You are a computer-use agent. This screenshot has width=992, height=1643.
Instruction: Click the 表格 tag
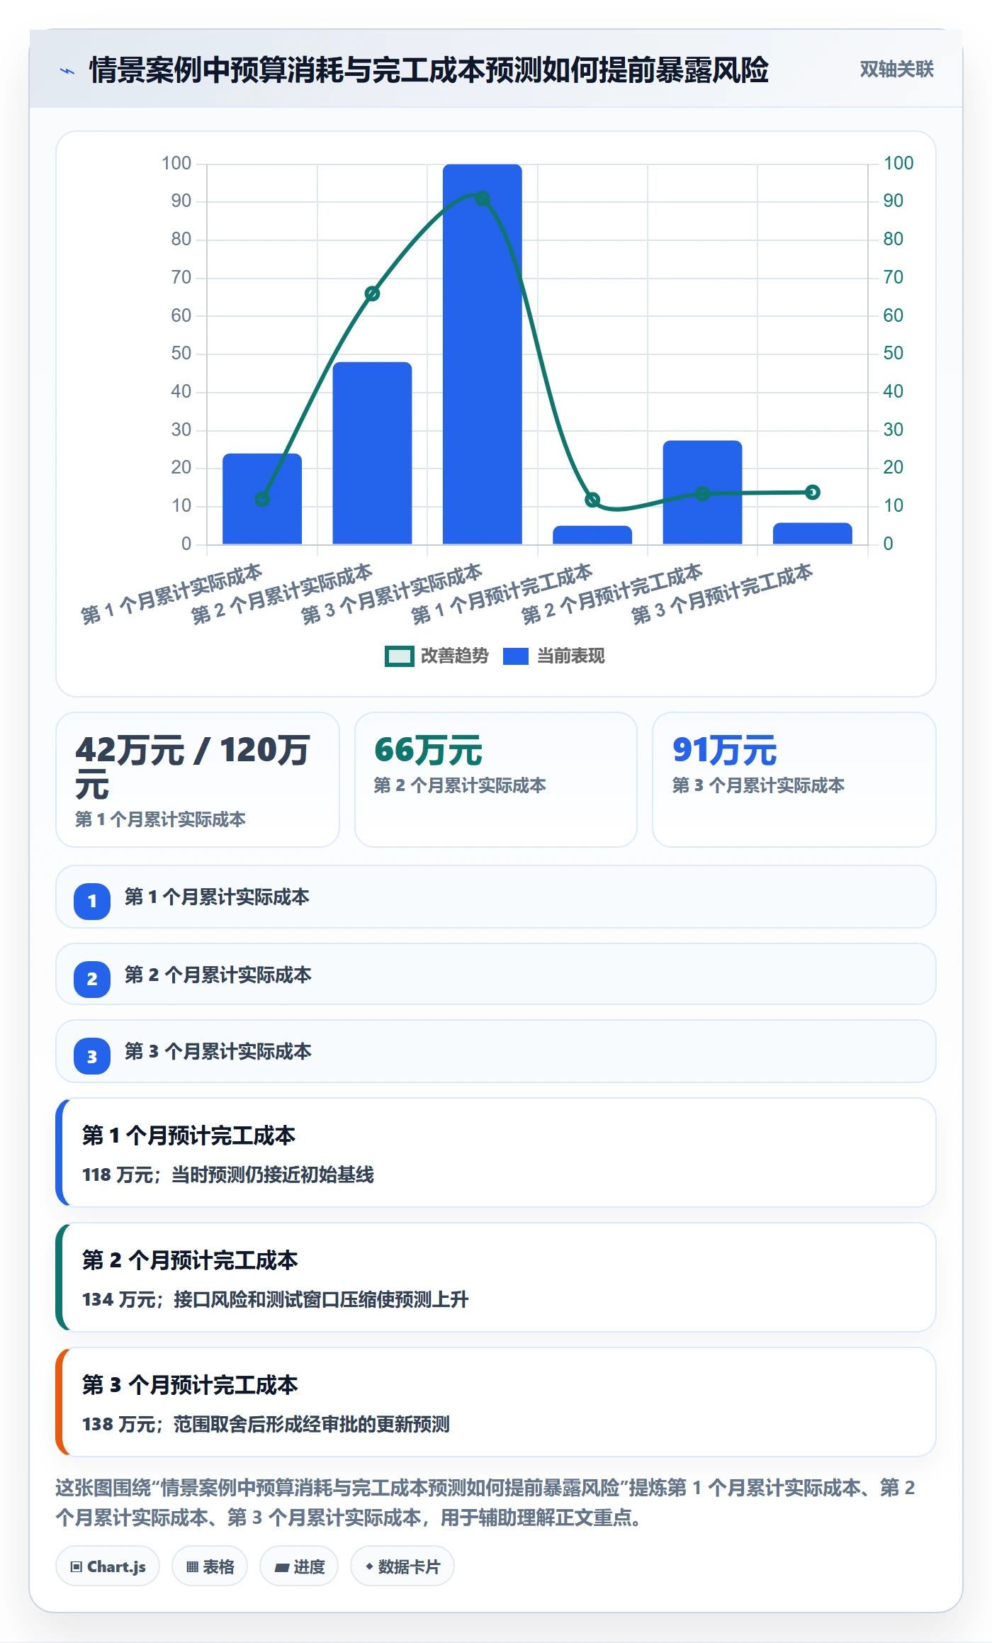point(210,1566)
